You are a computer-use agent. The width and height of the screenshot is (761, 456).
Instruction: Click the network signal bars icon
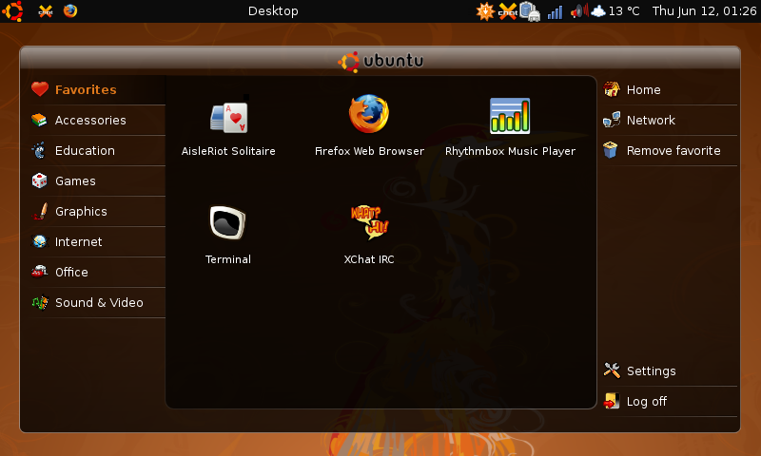tap(556, 11)
